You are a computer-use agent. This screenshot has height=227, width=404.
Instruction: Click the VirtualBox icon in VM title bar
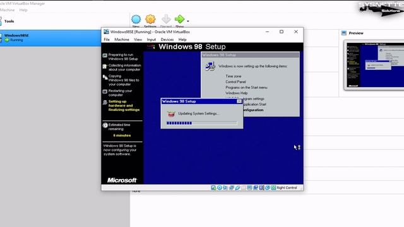[x=106, y=32]
